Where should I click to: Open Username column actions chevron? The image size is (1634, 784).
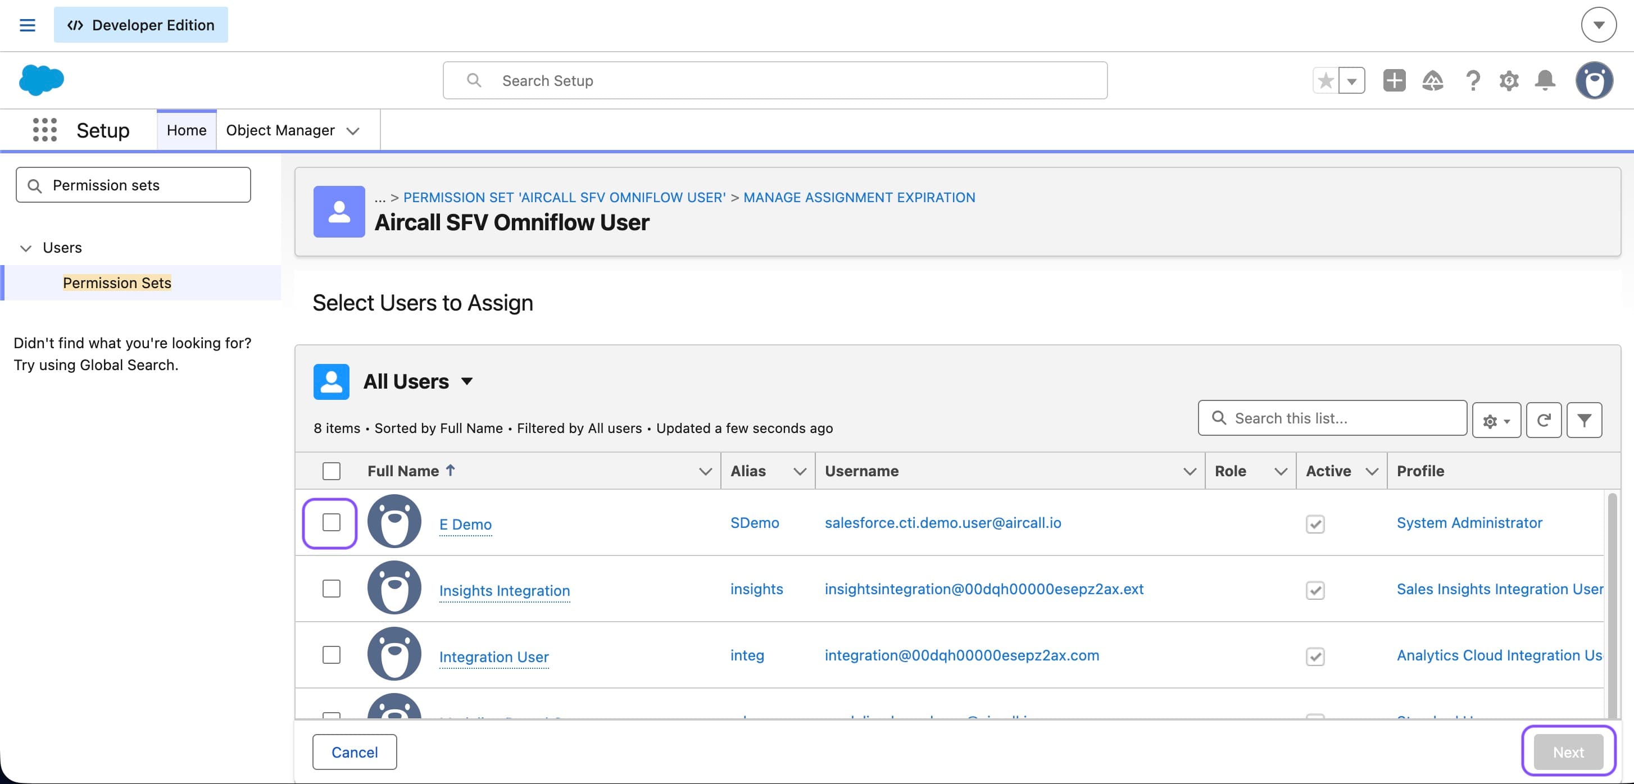1190,472
